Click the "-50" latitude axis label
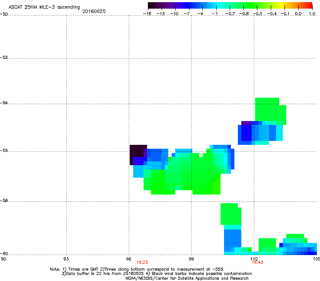This screenshot has height=281, width=320. coord(4,14)
